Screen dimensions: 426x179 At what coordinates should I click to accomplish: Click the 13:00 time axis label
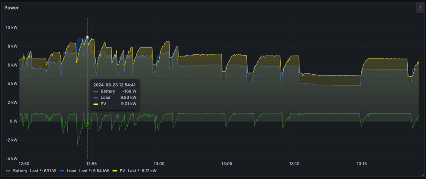159,164
